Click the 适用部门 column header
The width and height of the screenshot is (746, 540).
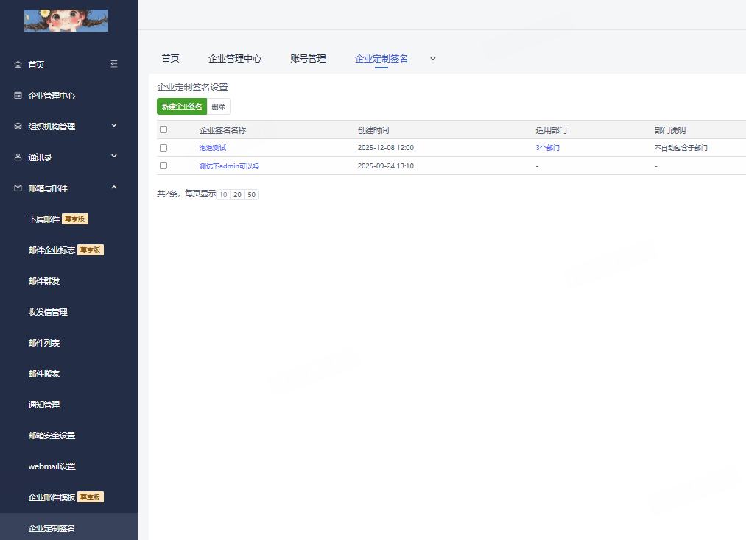pyautogui.click(x=551, y=130)
